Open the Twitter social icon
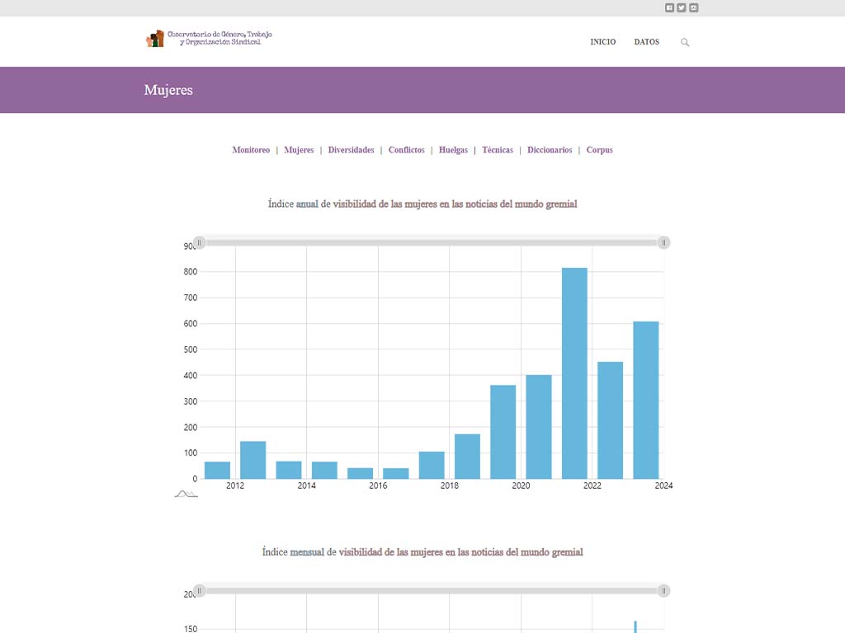845x633 pixels. click(682, 7)
